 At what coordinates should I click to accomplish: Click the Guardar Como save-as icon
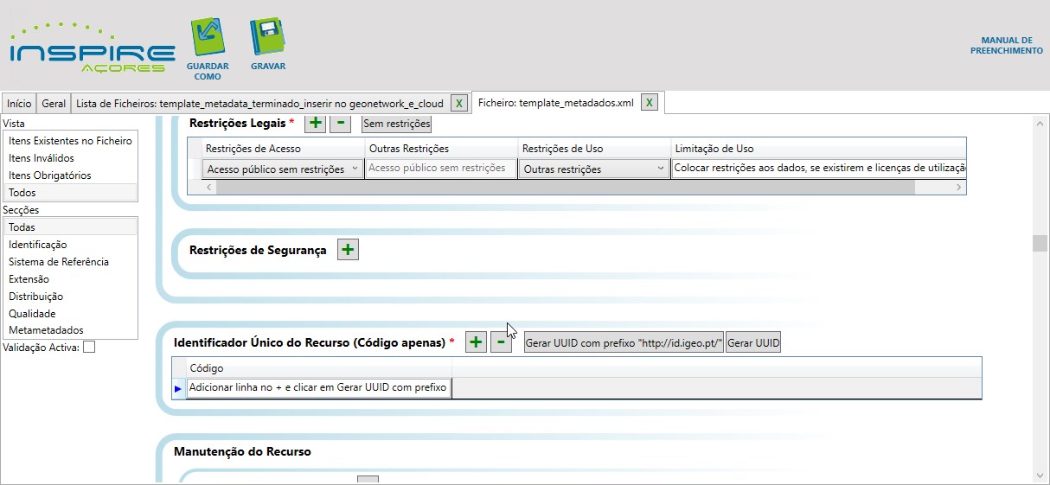207,39
